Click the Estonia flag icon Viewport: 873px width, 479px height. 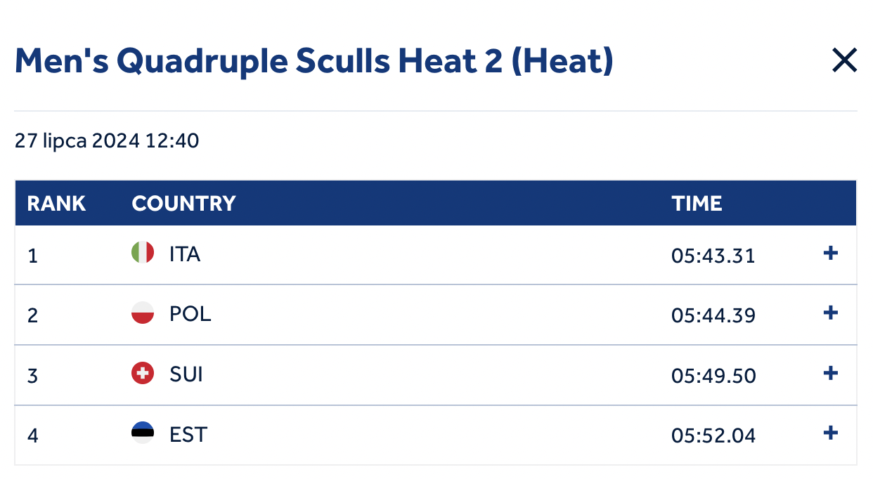pos(143,433)
